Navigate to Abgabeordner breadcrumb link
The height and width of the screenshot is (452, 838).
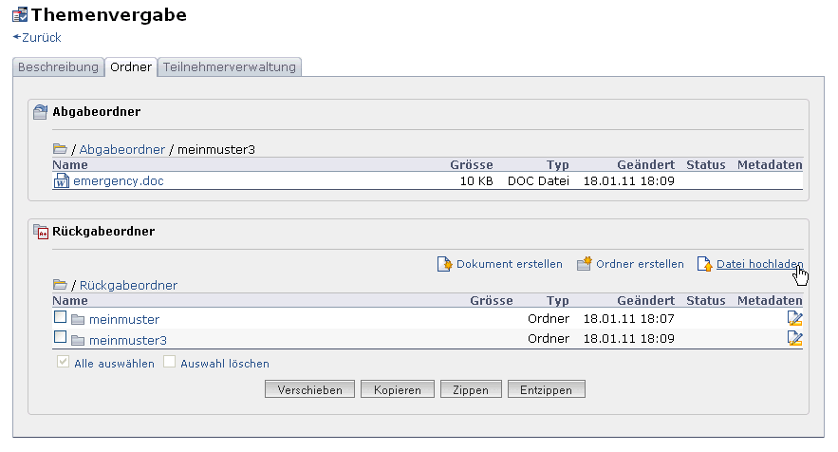121,149
